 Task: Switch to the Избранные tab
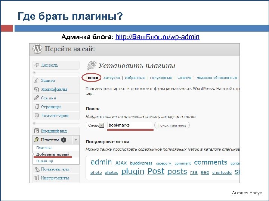[134, 78]
